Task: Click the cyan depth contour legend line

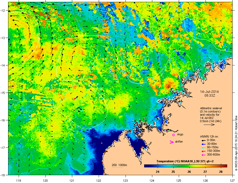Action: 117,167
